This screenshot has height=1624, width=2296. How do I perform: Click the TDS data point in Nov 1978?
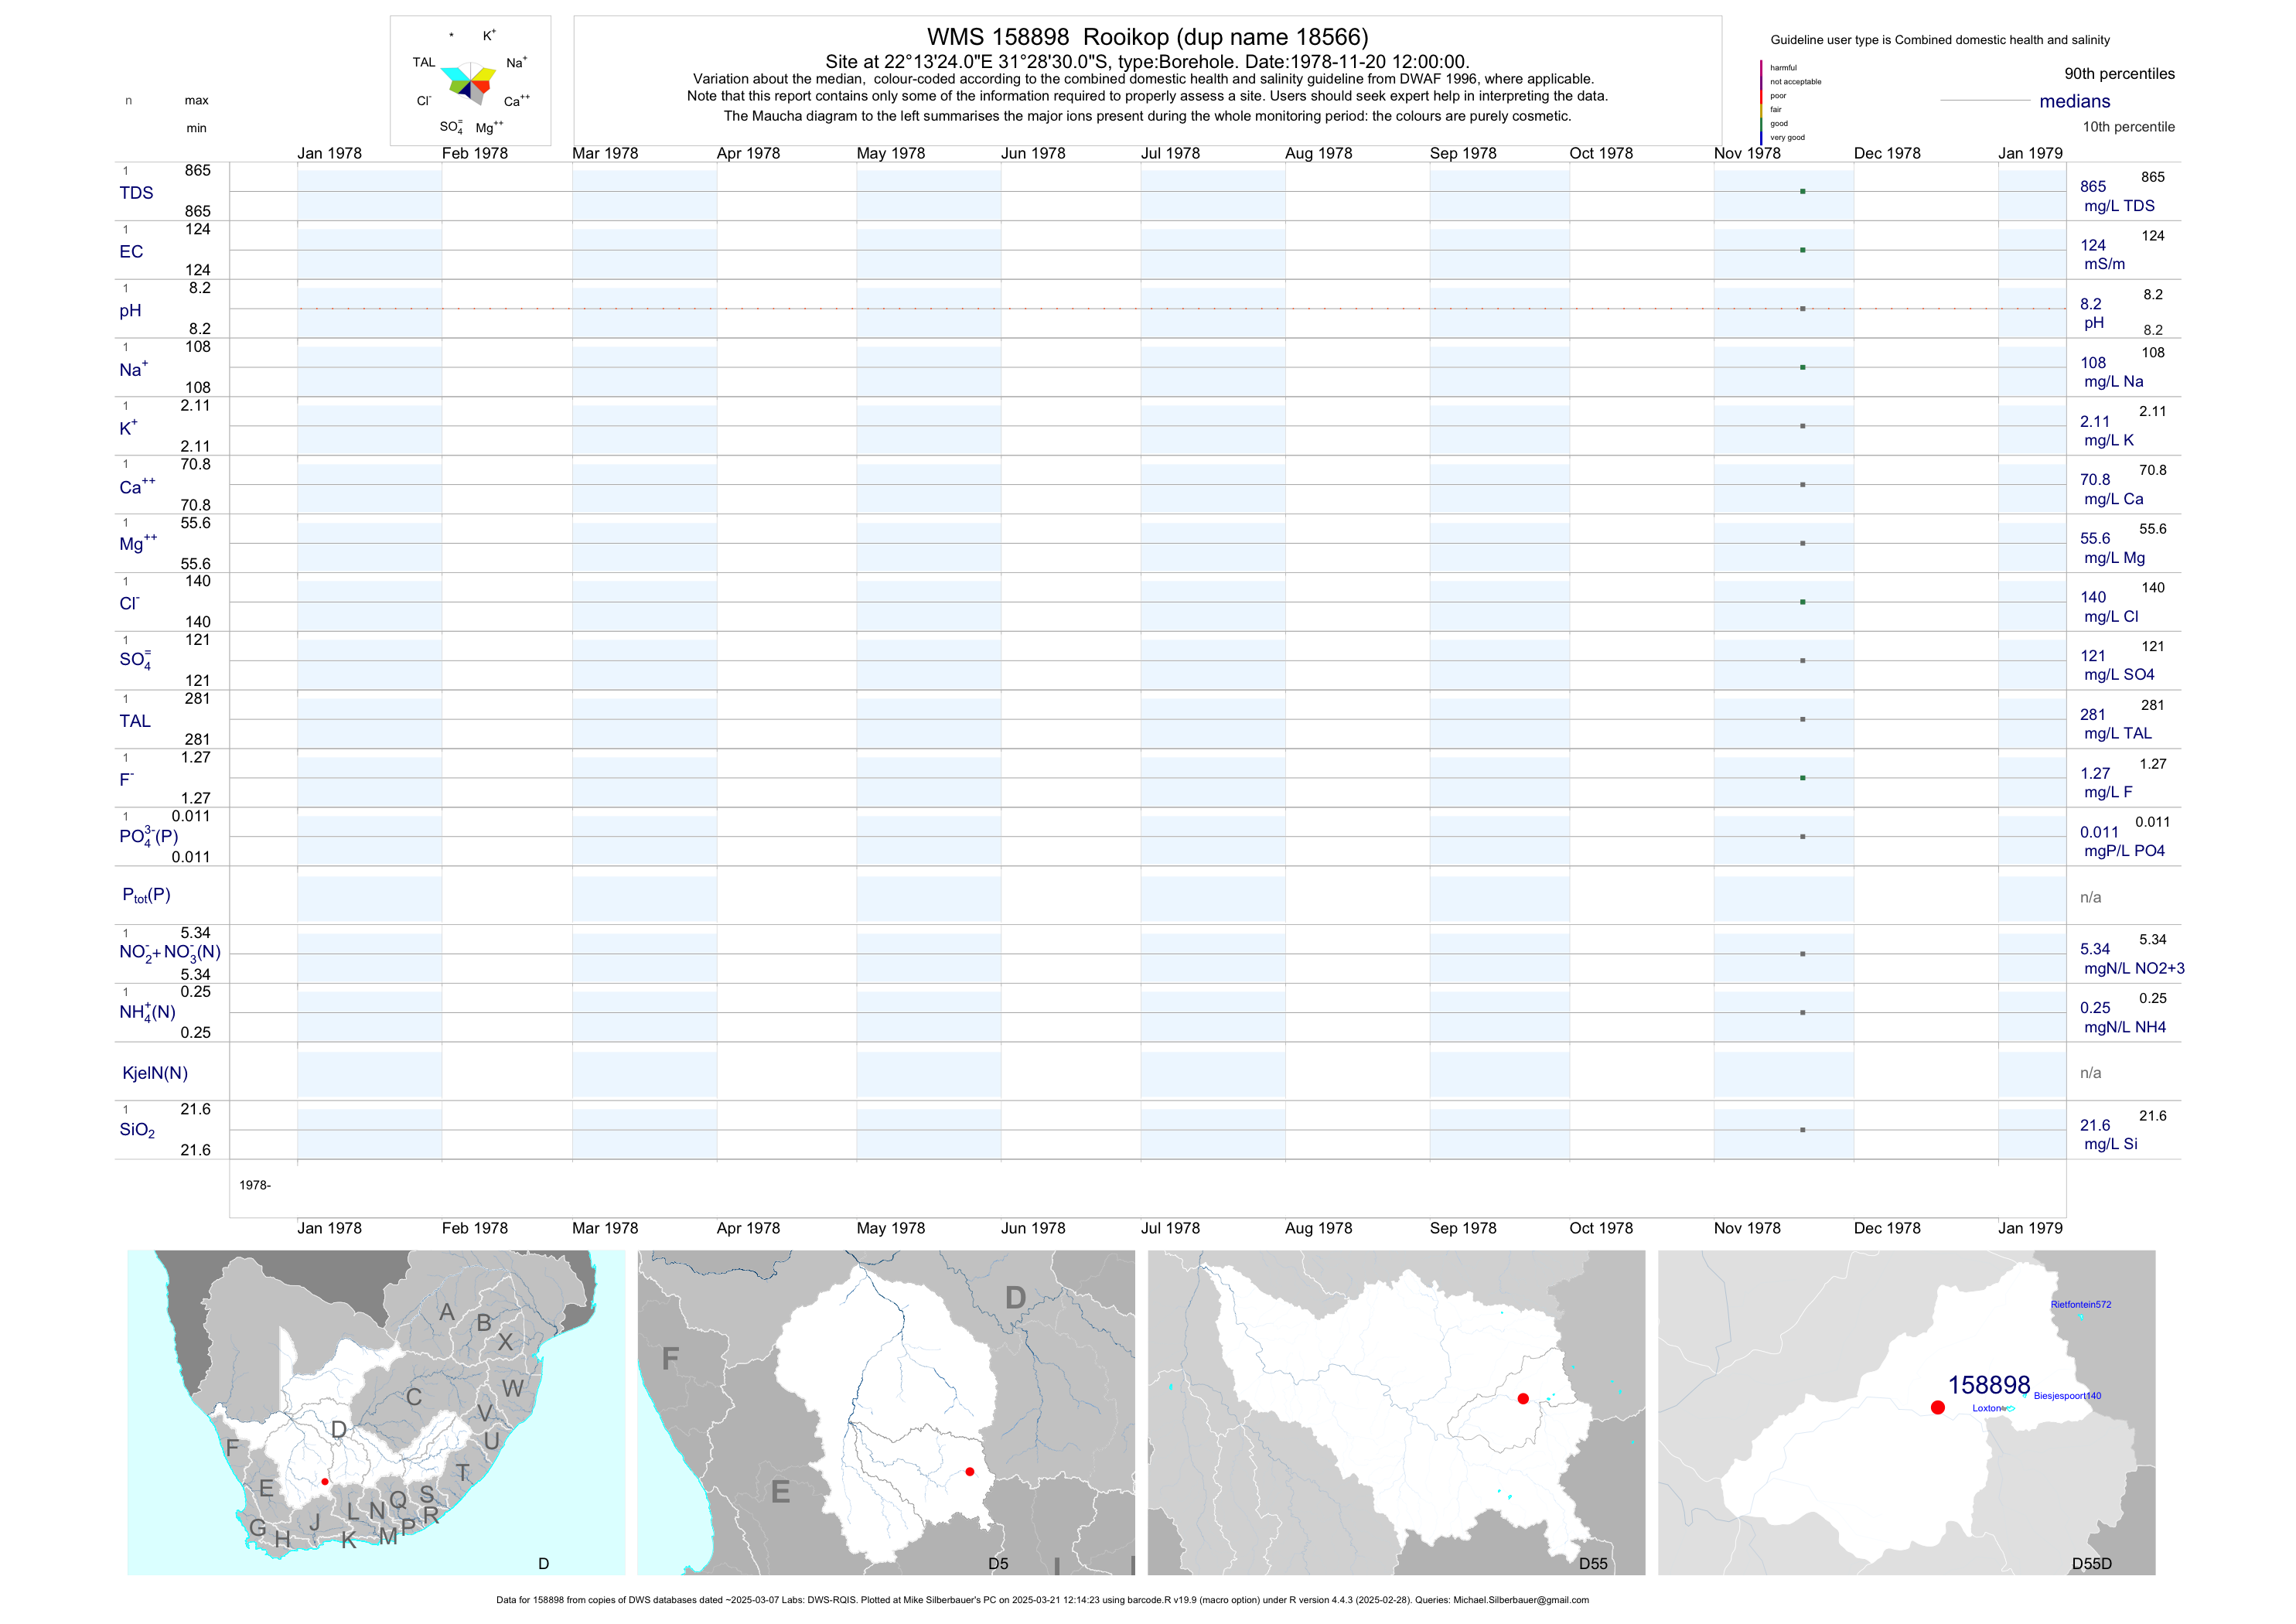click(1802, 191)
